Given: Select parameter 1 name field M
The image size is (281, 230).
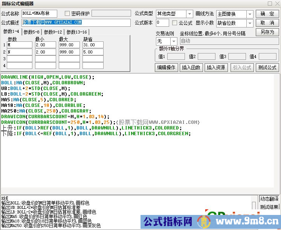Looking at the screenshot, I should coord(20,45).
